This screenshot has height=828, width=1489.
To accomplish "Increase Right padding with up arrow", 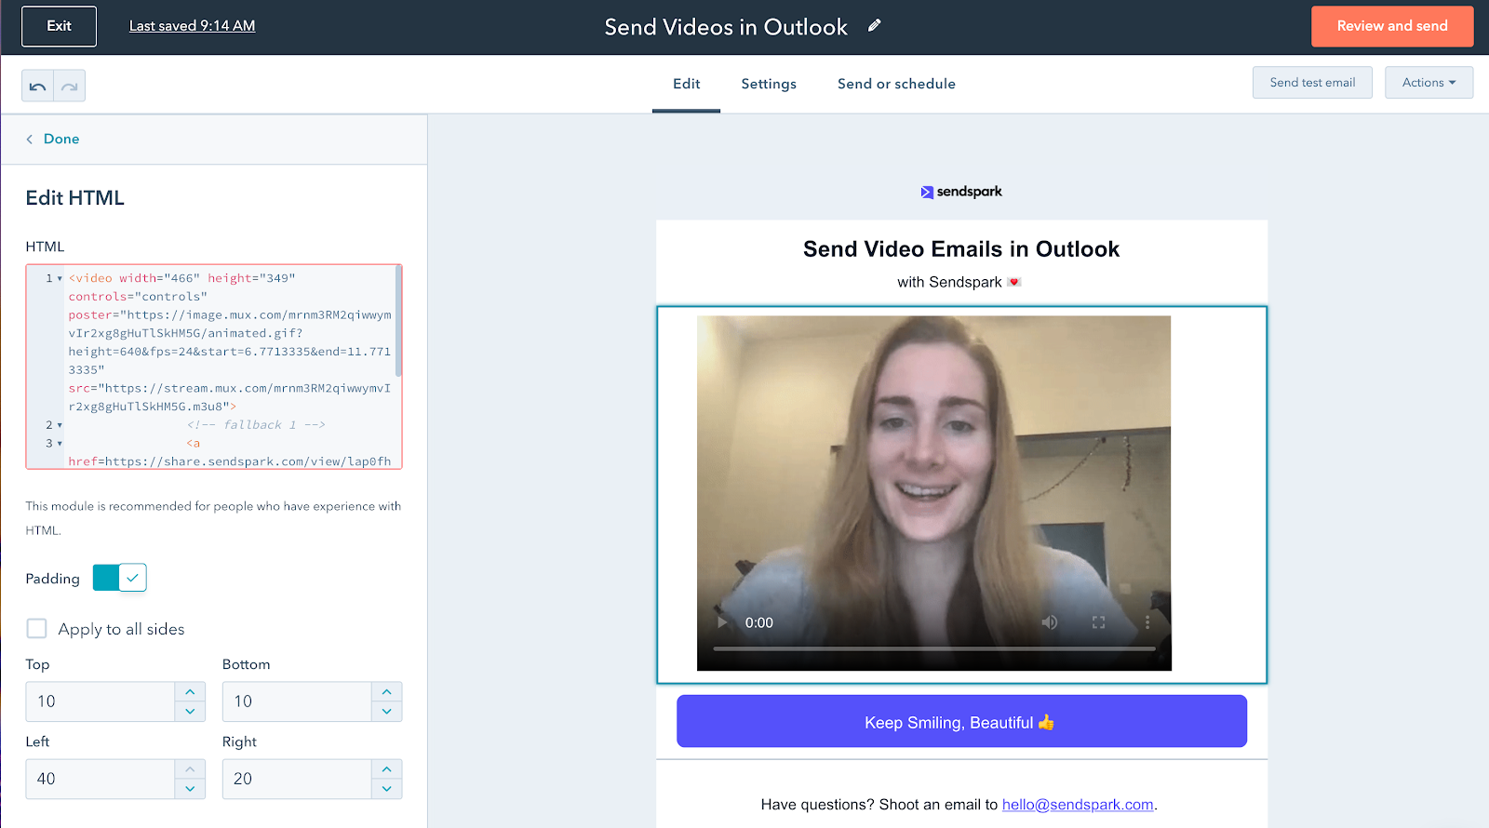I will tap(386, 769).
